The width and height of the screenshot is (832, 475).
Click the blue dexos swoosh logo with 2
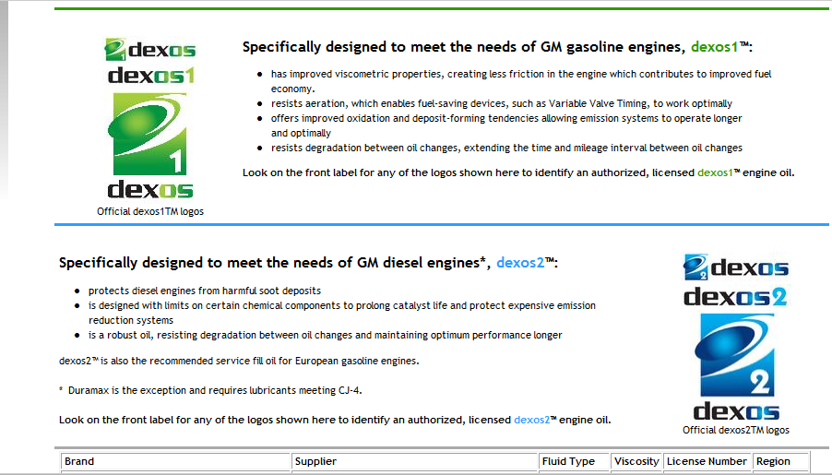(x=736, y=267)
